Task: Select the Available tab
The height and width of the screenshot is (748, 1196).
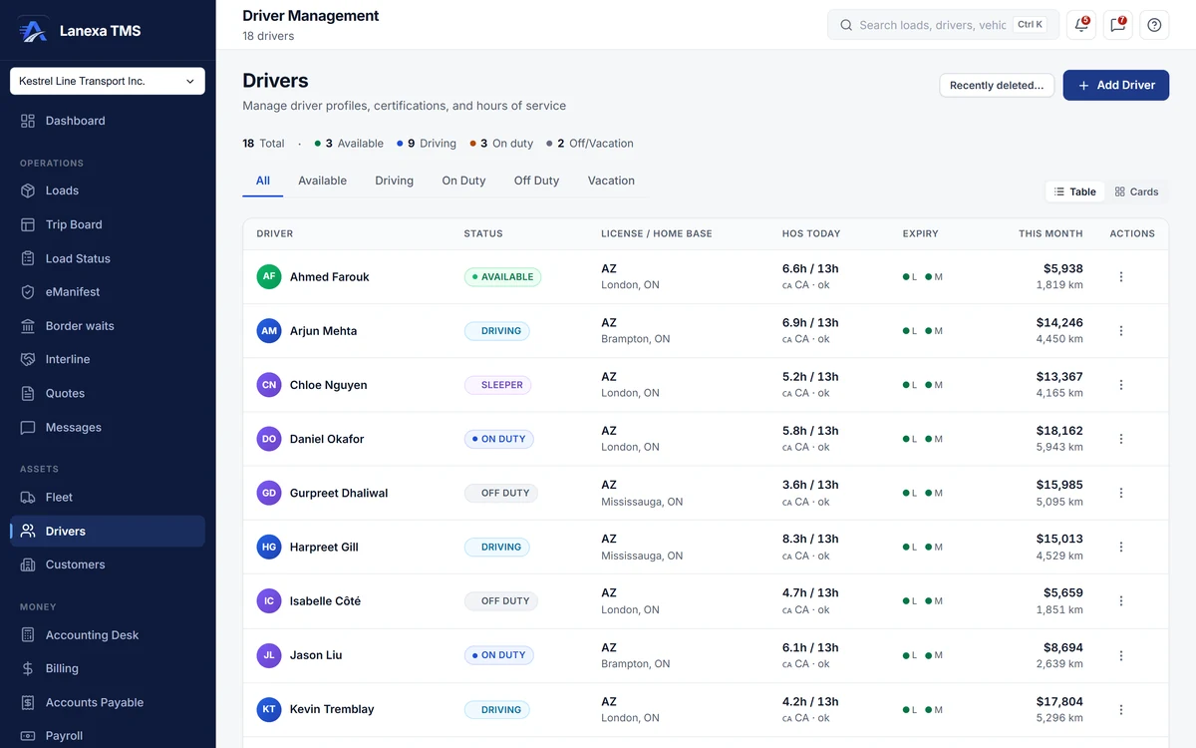Action: pyautogui.click(x=322, y=181)
